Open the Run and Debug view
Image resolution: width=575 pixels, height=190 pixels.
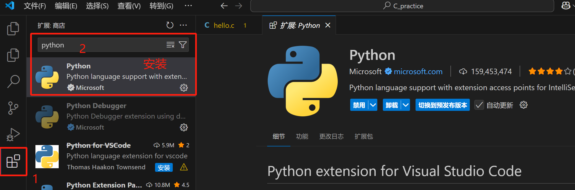pyautogui.click(x=13, y=135)
